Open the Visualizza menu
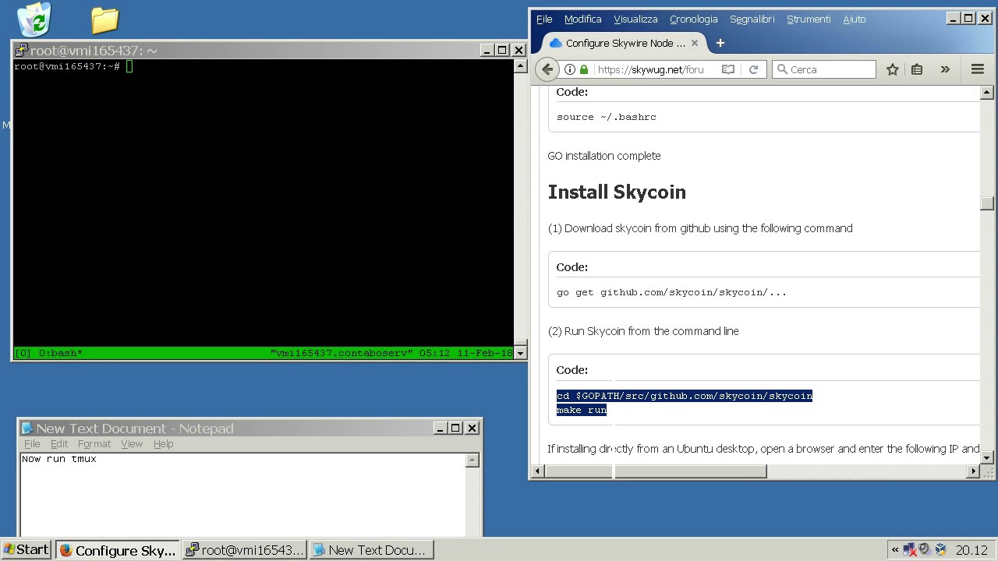 [x=635, y=19]
